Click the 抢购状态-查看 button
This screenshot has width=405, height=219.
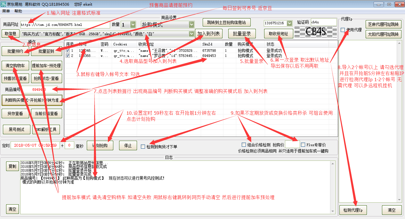click(46, 78)
